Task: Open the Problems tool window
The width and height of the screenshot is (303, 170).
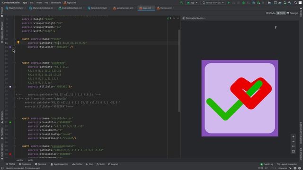Action: point(25,164)
